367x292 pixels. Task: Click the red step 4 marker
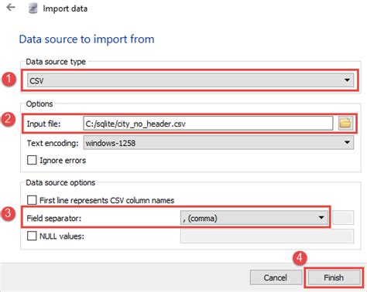click(x=300, y=258)
